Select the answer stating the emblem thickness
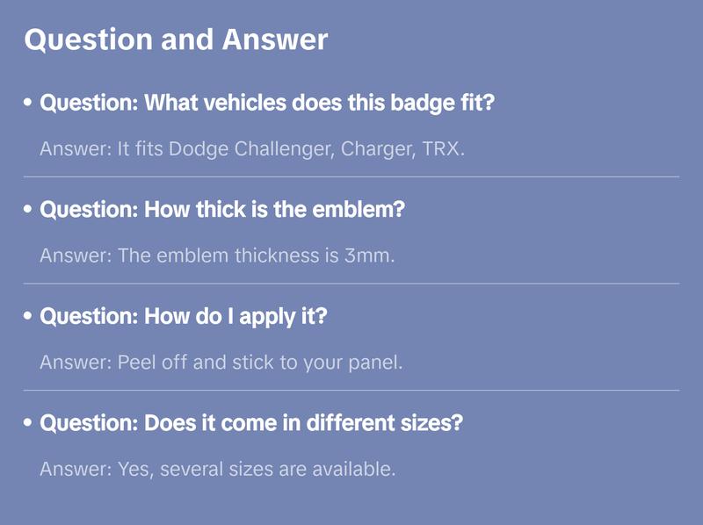 [x=218, y=255]
